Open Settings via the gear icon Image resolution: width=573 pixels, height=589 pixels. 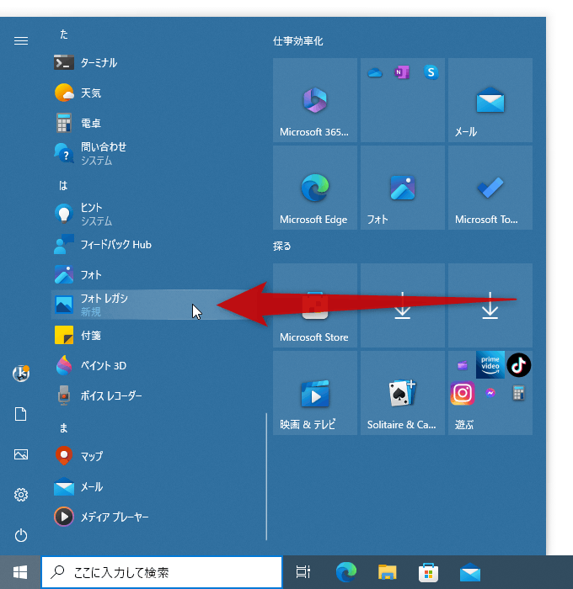[21, 495]
